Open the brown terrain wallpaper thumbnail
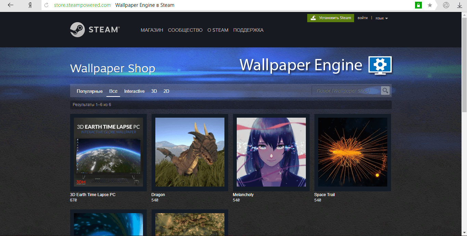The height and width of the screenshot is (236, 467). pos(190,223)
